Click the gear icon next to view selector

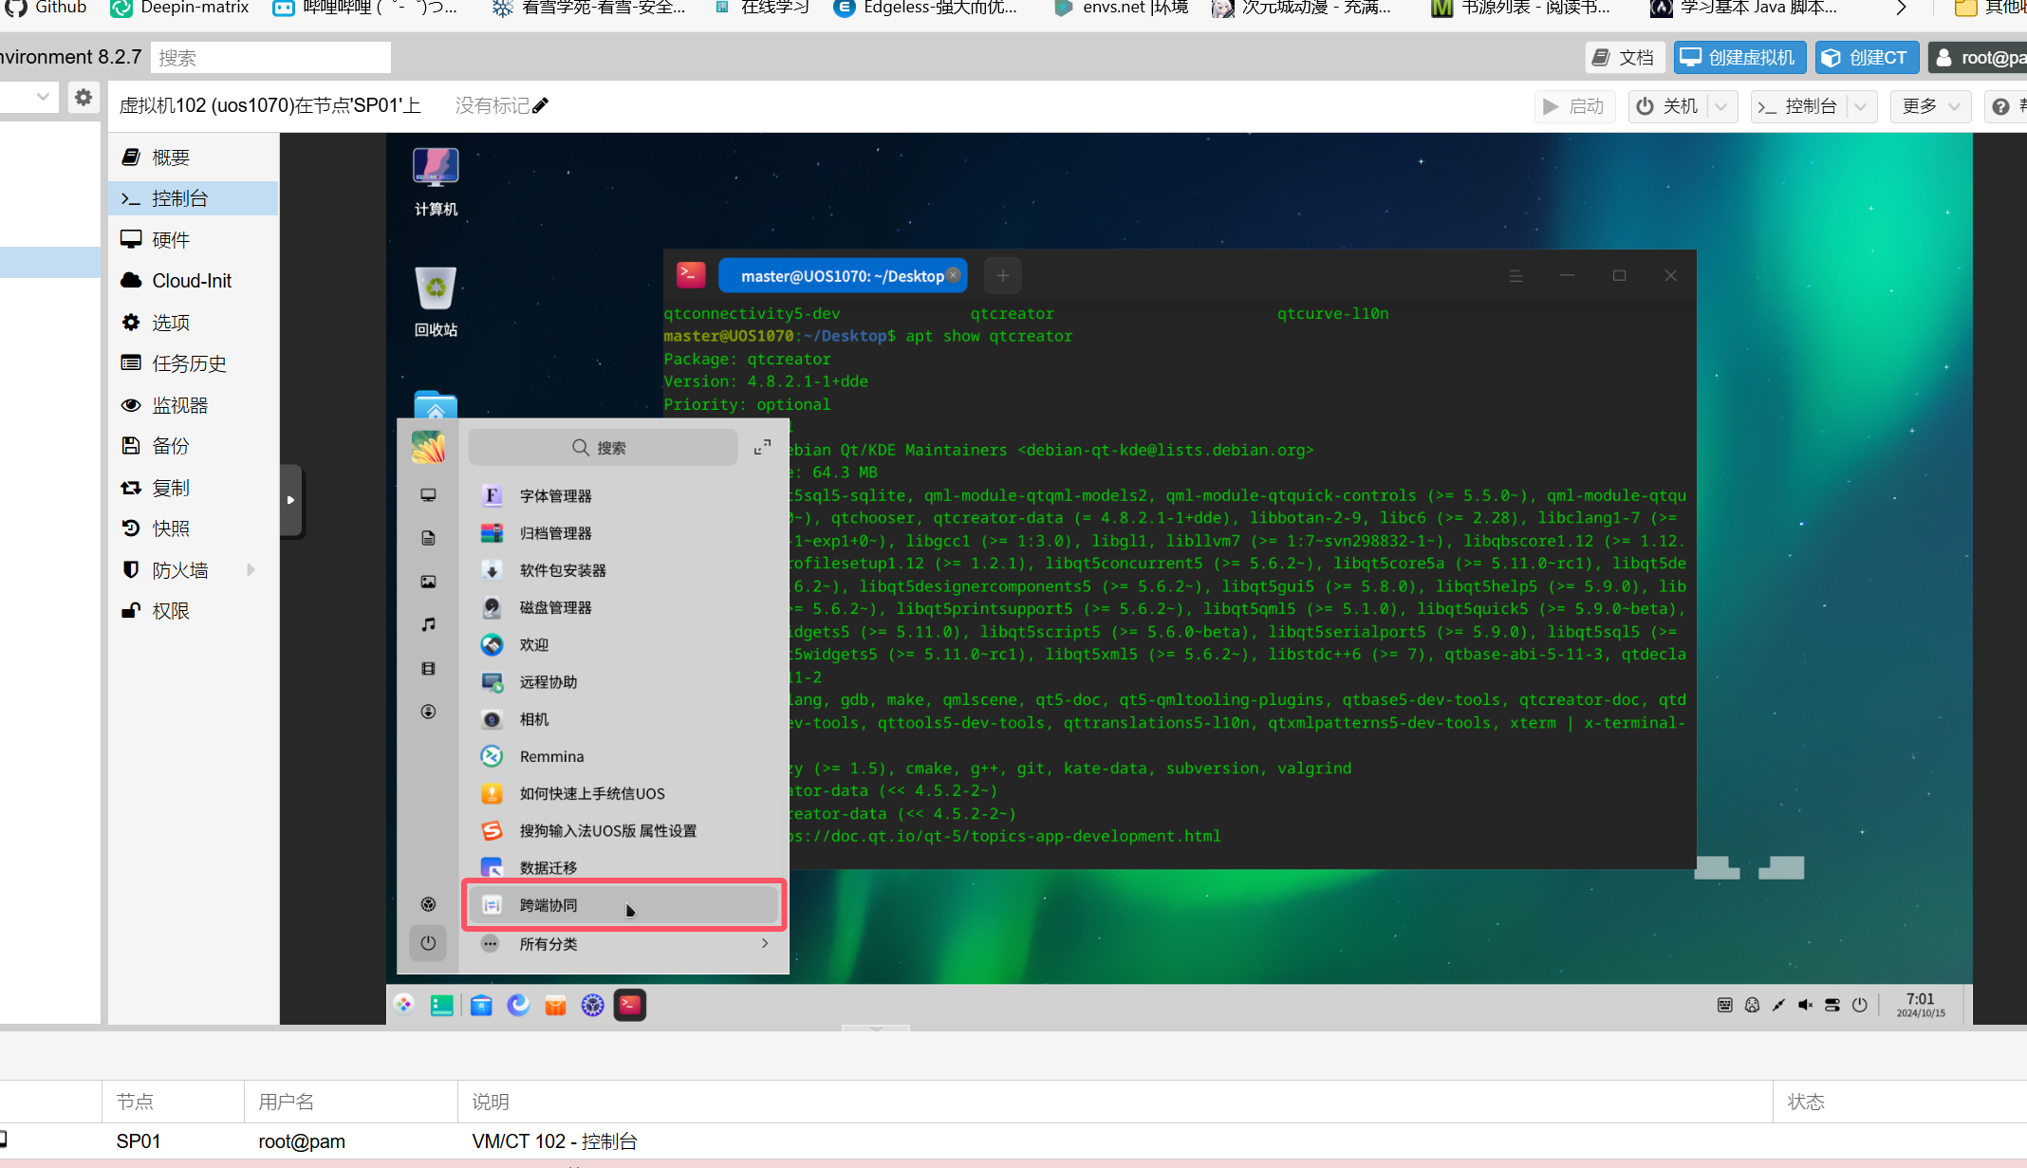(x=84, y=98)
